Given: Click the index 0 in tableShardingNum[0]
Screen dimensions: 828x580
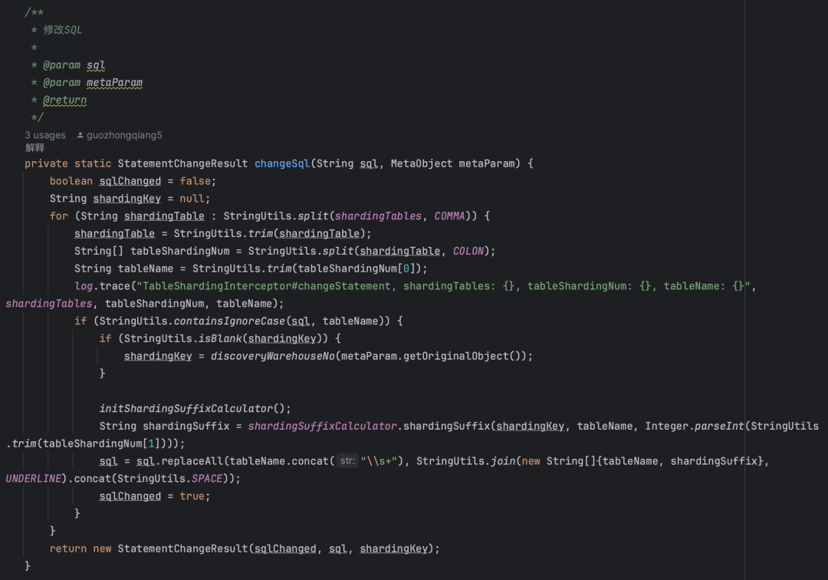Looking at the screenshot, I should [x=406, y=269].
